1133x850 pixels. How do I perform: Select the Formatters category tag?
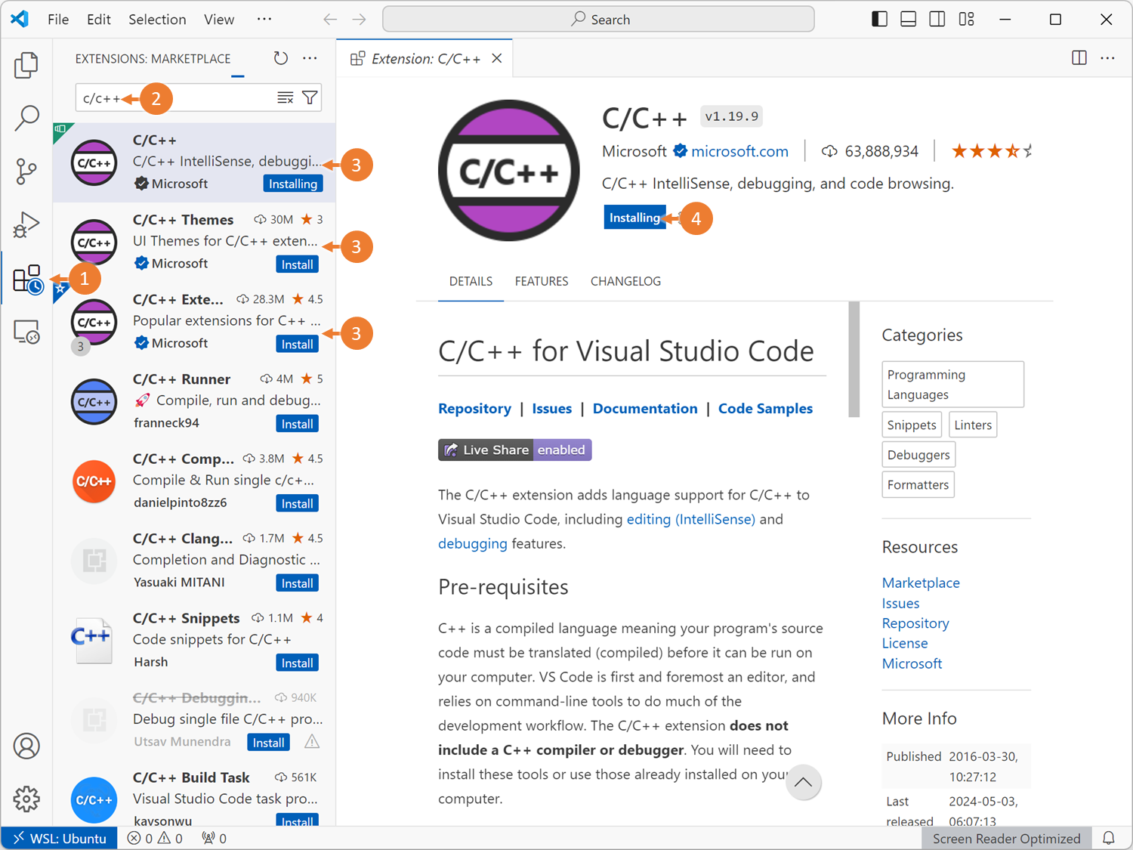pyautogui.click(x=918, y=484)
